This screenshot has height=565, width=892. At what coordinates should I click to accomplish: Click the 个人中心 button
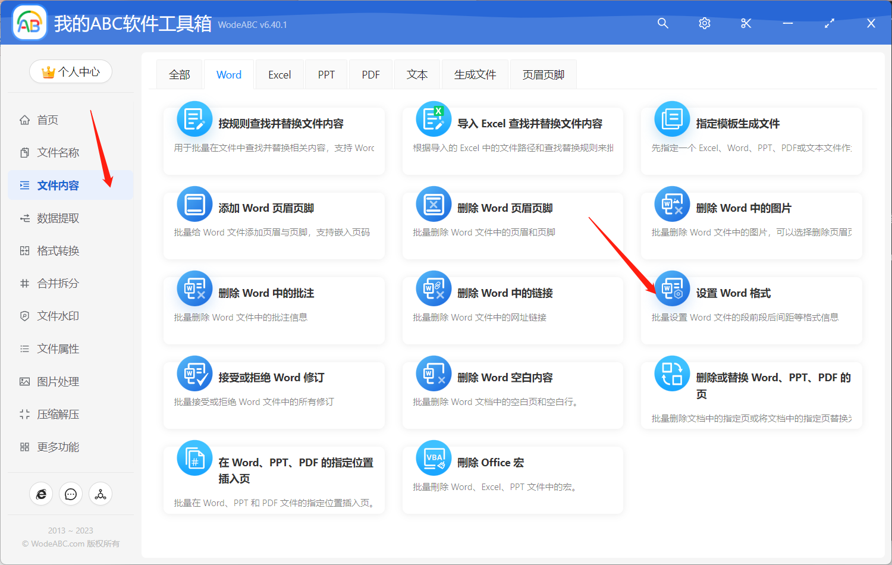(x=71, y=71)
